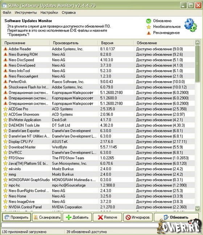Image resolution: width=203 pixels, height=235 pixels.
Task: Click status text 130 приложений загружено
Action: coord(24,232)
